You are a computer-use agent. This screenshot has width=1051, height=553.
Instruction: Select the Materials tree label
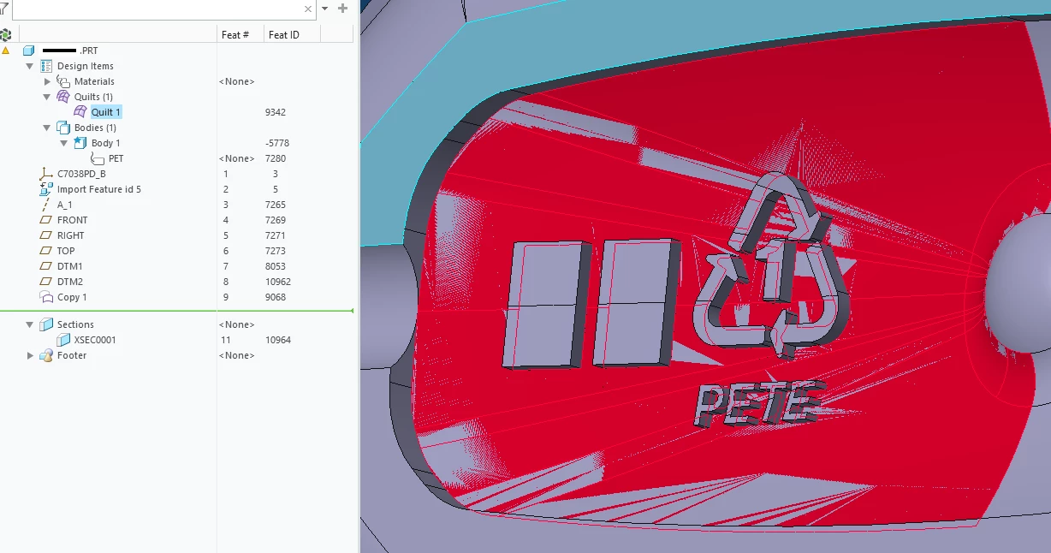coord(94,81)
